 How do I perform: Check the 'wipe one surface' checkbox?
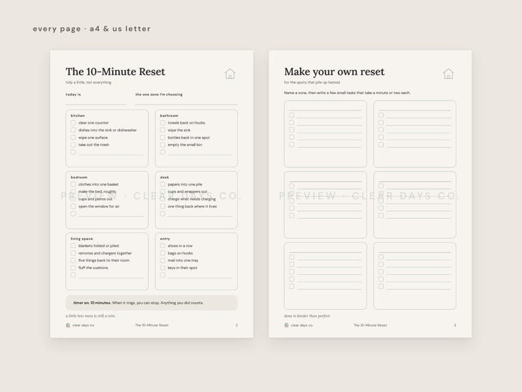click(73, 137)
